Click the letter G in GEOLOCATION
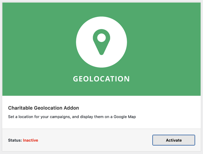Image resolution: width=203 pixels, height=154 pixels. [75, 79]
